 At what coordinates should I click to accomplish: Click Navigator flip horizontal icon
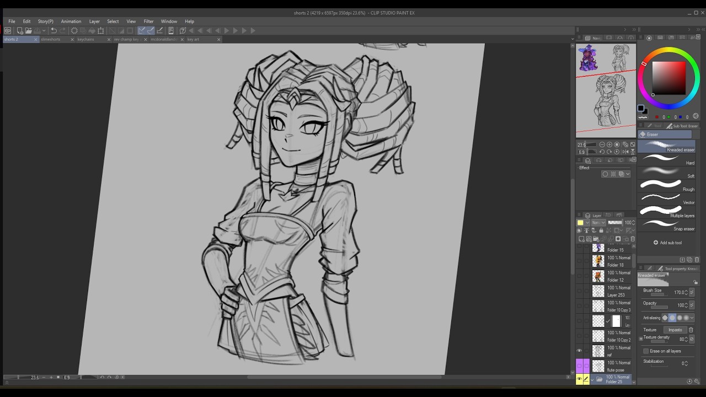click(x=625, y=152)
